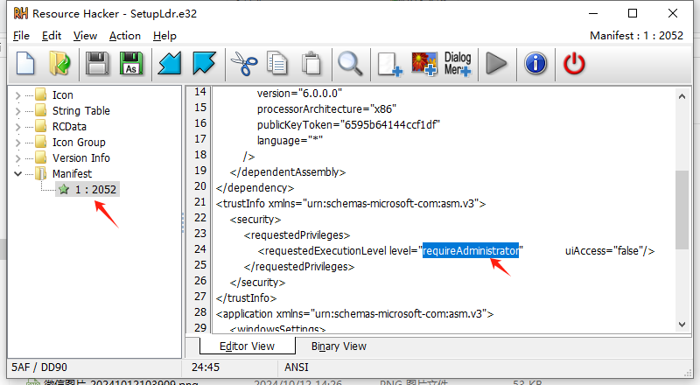Open a file with the folder icon
This screenshot has height=385, width=700.
59,63
